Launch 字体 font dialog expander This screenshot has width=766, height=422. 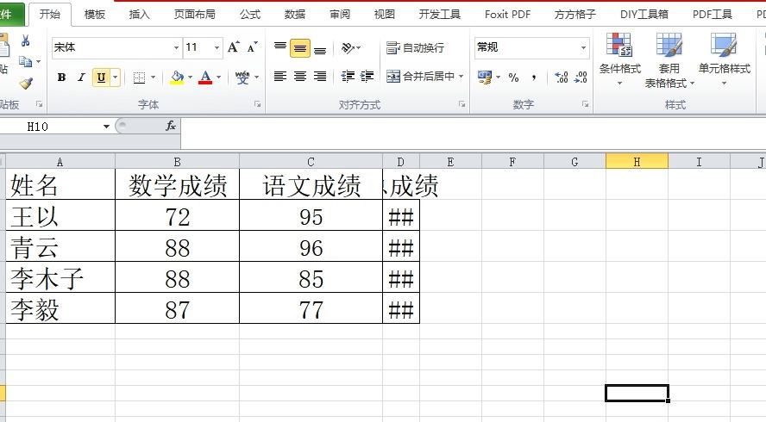[257, 104]
